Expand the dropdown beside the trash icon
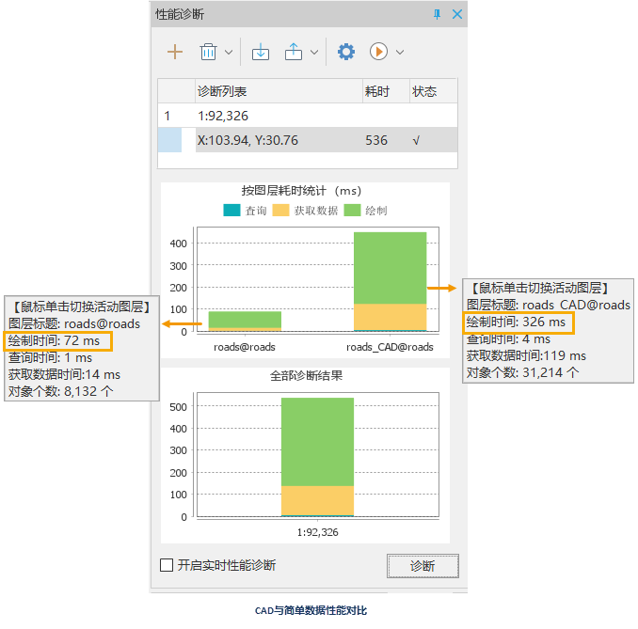The width and height of the screenshot is (638, 629). 228,53
